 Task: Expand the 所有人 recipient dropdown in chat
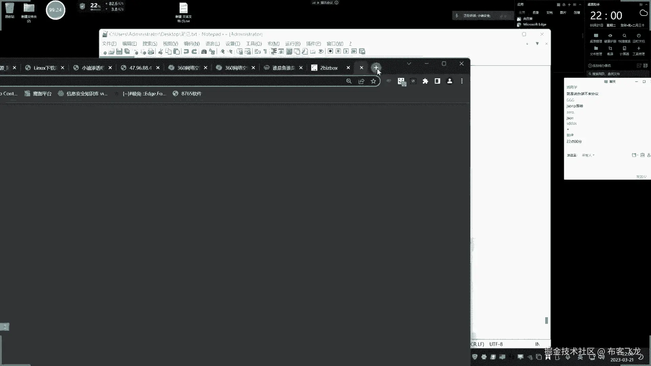pyautogui.click(x=588, y=155)
